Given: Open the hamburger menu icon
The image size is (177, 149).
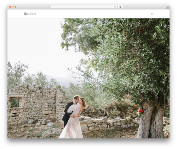Looking at the screenshot, I should click(152, 14).
